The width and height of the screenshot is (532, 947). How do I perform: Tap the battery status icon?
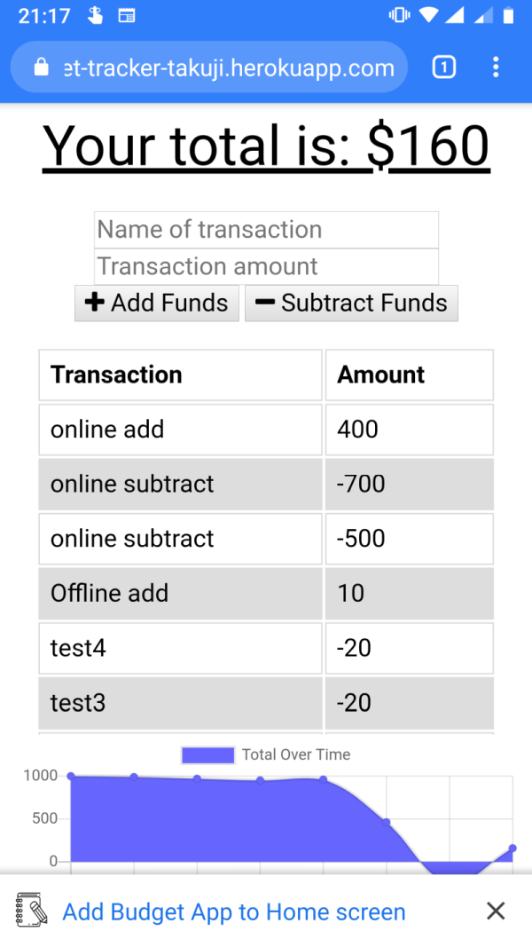tap(508, 15)
